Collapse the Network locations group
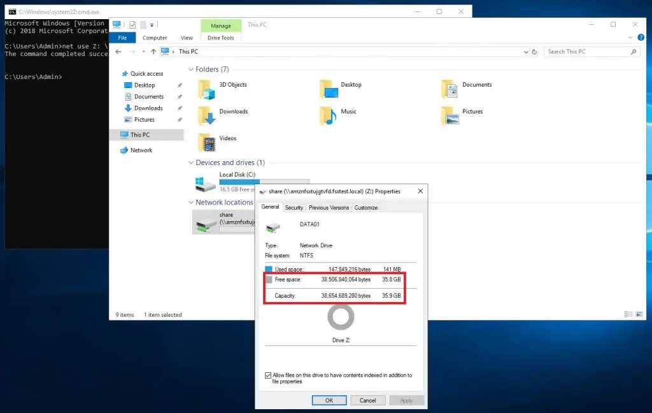This screenshot has width=652, height=413. [191, 202]
